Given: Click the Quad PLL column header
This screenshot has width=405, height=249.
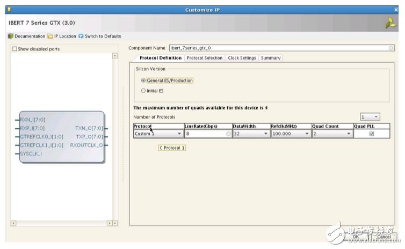Looking at the screenshot, I should [x=372, y=126].
